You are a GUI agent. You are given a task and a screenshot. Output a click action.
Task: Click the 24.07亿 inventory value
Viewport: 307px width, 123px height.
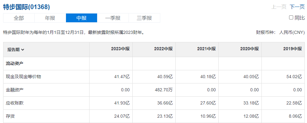click(122, 116)
